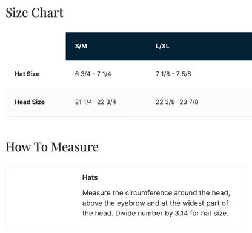The image size is (252, 233).
Task: Select the 6 3/4 - 7 1/4 cell
Action: pyautogui.click(x=93, y=74)
